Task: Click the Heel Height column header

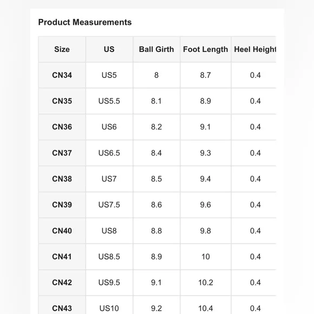Action: click(x=254, y=49)
